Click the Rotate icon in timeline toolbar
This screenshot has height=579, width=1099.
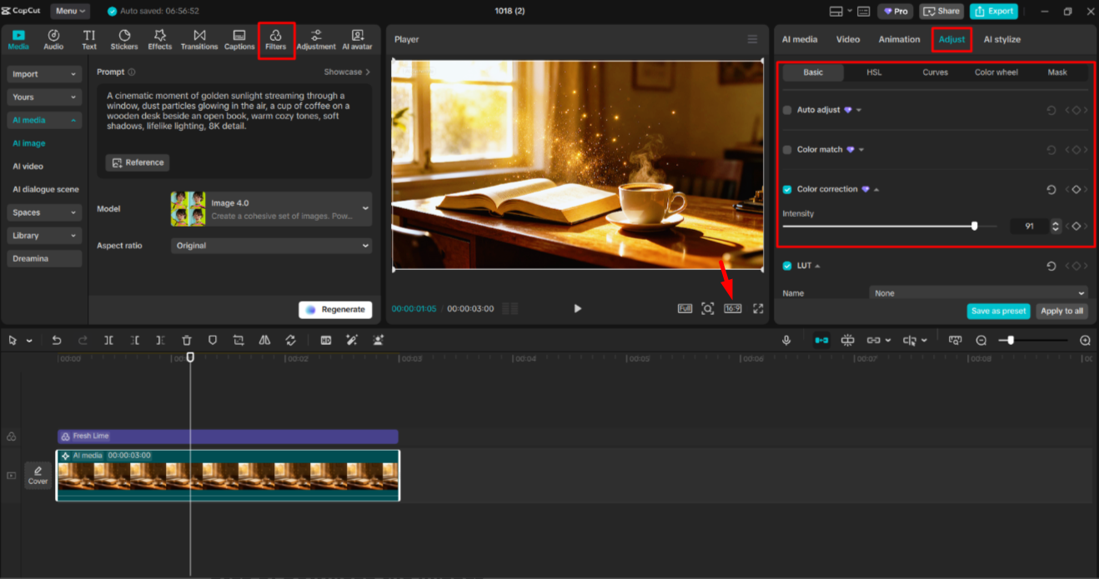(x=290, y=340)
